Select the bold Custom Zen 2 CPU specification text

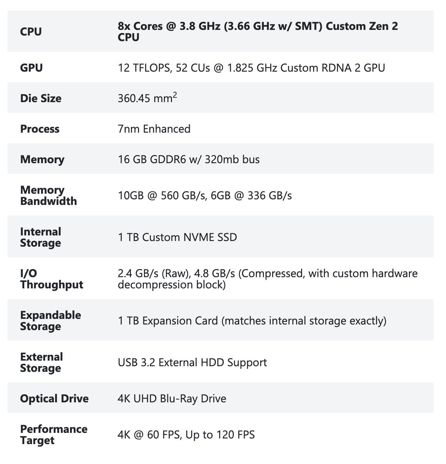258,31
